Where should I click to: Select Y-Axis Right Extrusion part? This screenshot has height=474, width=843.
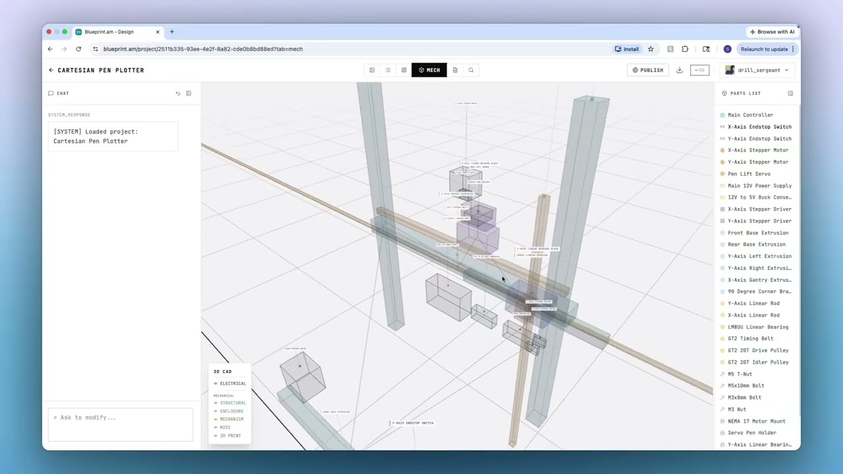pos(759,268)
